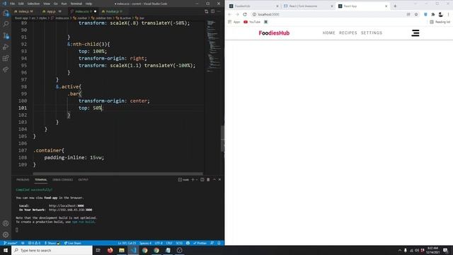Click the kill terminal trash icon
This screenshot has width=453, height=255.
tap(208, 179)
